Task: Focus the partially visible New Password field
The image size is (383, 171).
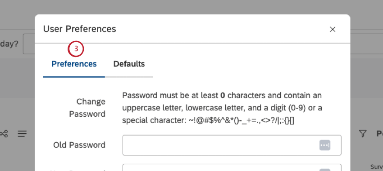Action: pos(232,167)
